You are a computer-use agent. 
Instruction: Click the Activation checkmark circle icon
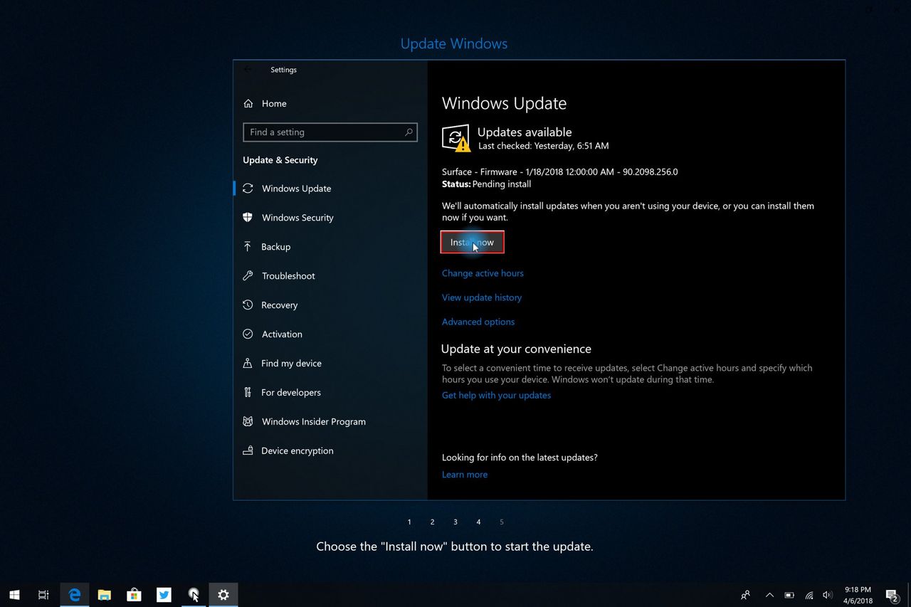click(248, 334)
